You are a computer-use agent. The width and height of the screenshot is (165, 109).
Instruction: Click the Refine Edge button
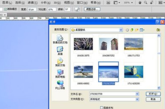[92, 9]
